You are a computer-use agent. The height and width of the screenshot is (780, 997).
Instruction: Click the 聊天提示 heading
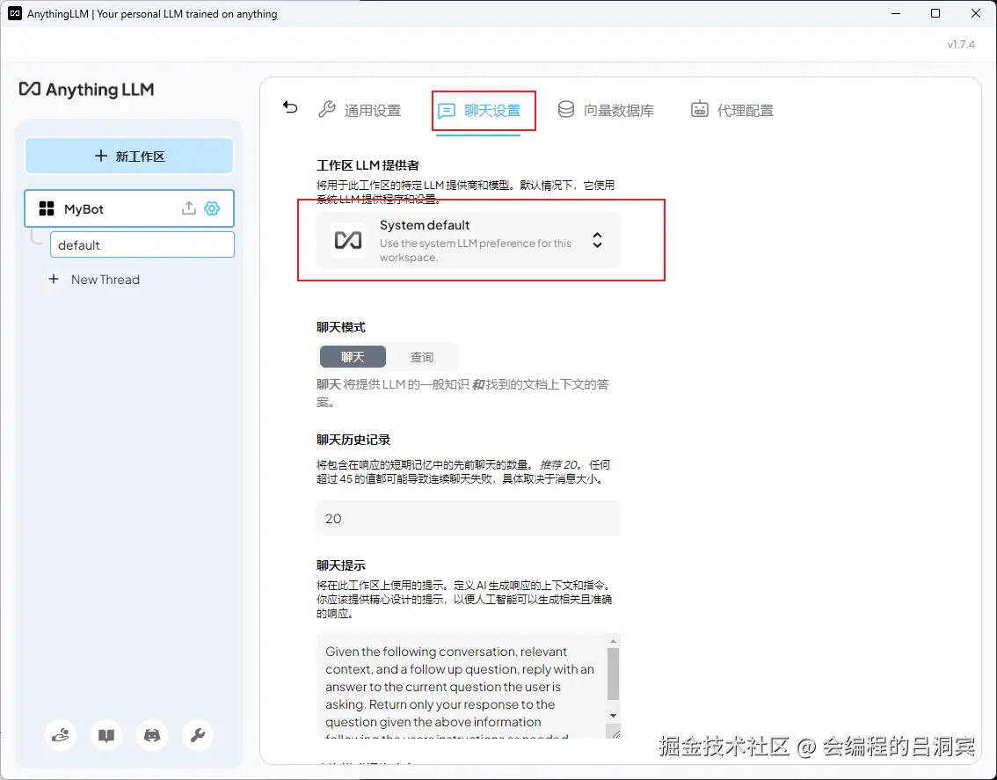341,565
